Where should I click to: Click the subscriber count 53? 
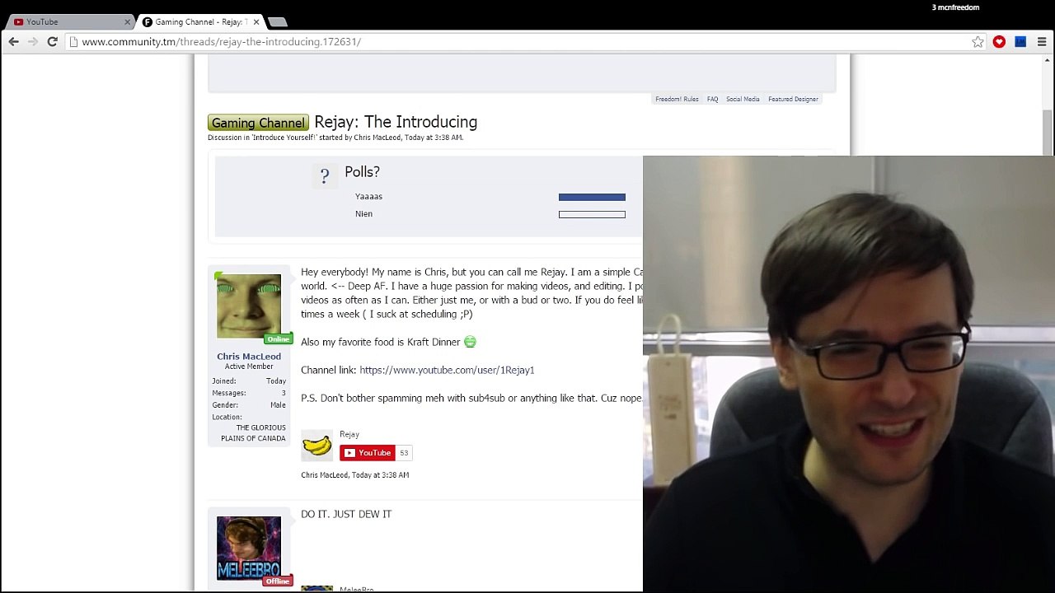pyautogui.click(x=404, y=453)
